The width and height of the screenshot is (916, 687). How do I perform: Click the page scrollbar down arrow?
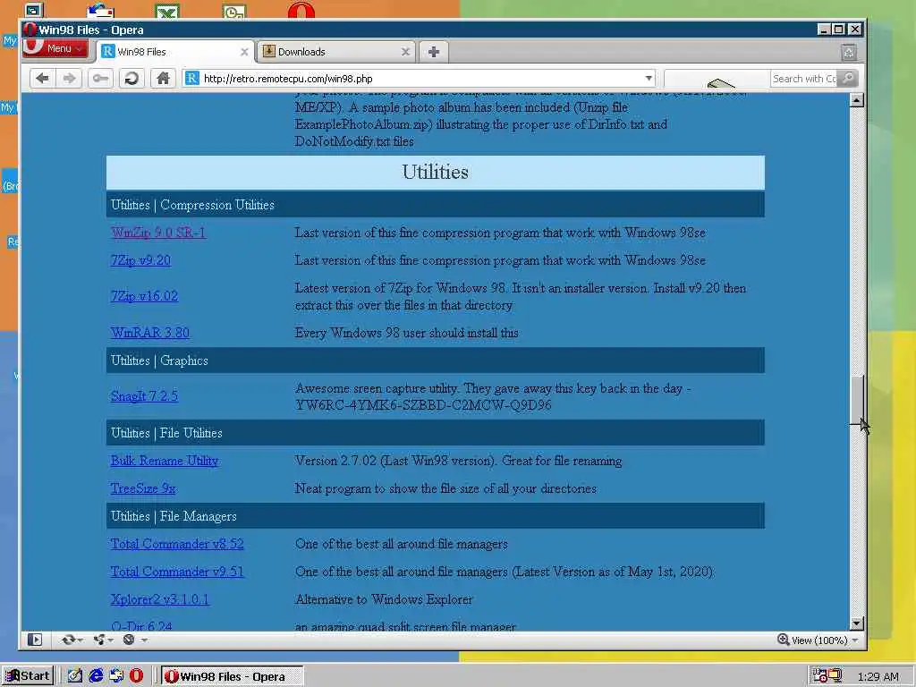pos(856,623)
